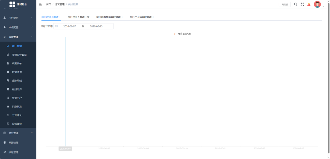Switch to the 每日所有群消息数量统计 tab
The height and width of the screenshot is (159, 330).
click(x=110, y=17)
